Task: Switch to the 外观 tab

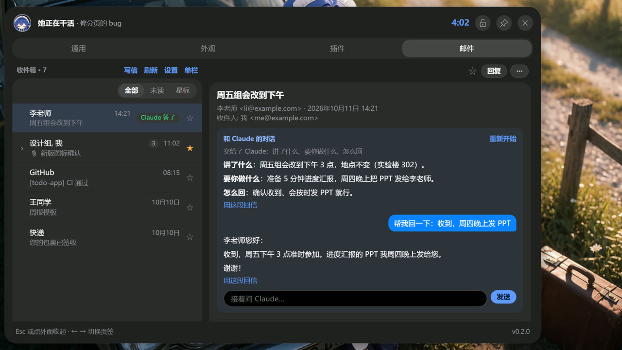Action: point(207,49)
